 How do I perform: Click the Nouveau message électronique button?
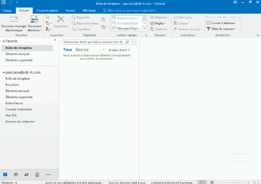(14, 24)
